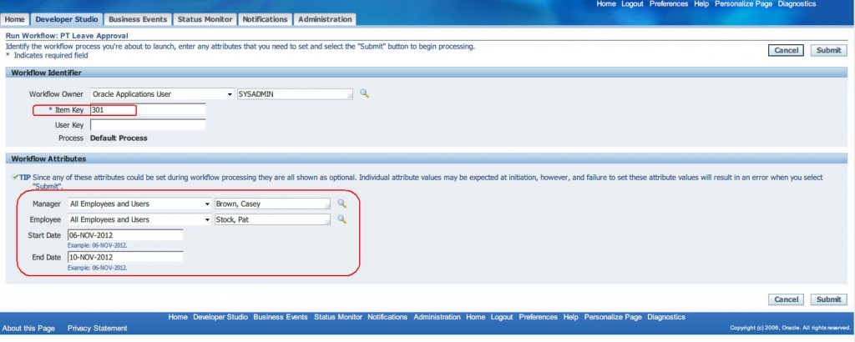This screenshot has width=855, height=342.
Task: Click the bottom Cancel button
Action: pos(787,299)
